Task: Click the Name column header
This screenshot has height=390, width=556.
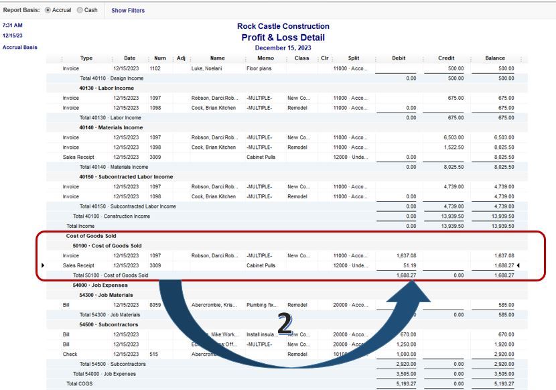Action: tap(217, 58)
